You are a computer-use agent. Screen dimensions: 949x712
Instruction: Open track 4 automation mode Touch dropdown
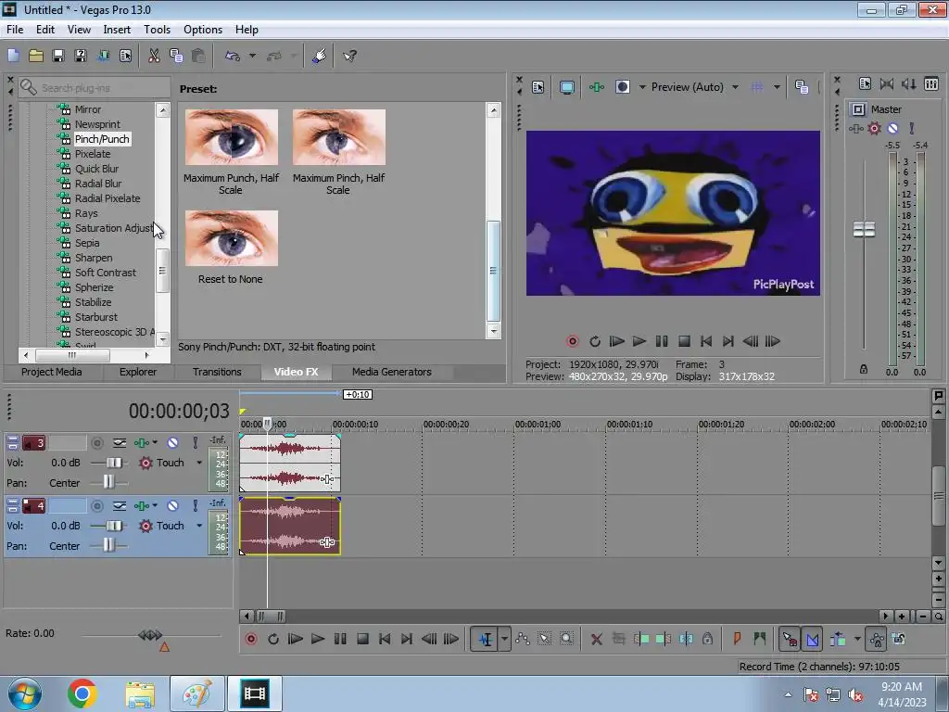coord(200,526)
